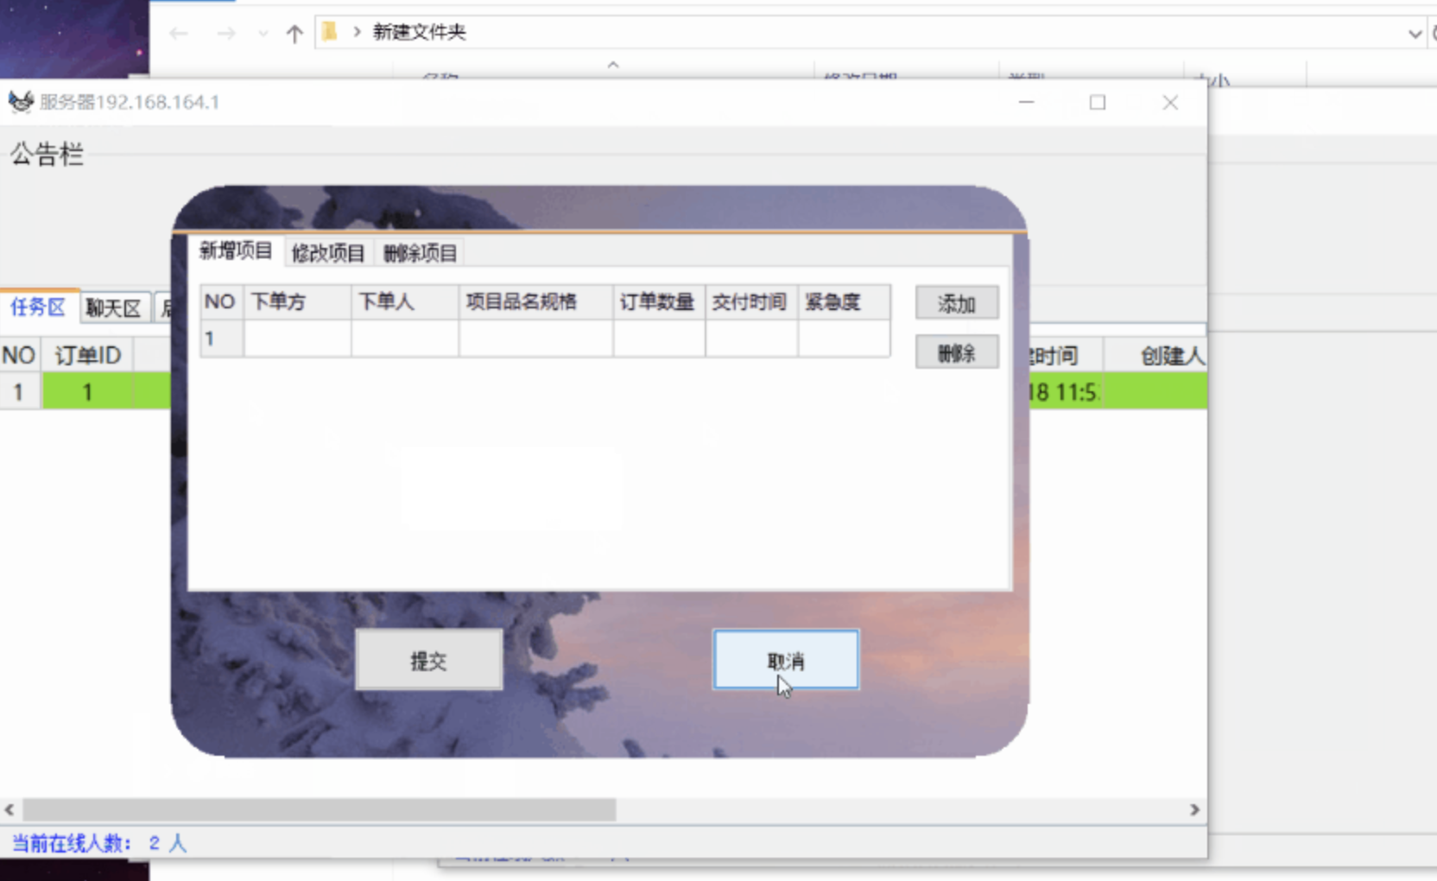This screenshot has height=881, width=1437.
Task: Click the Up one folder arrow
Action: [x=294, y=32]
